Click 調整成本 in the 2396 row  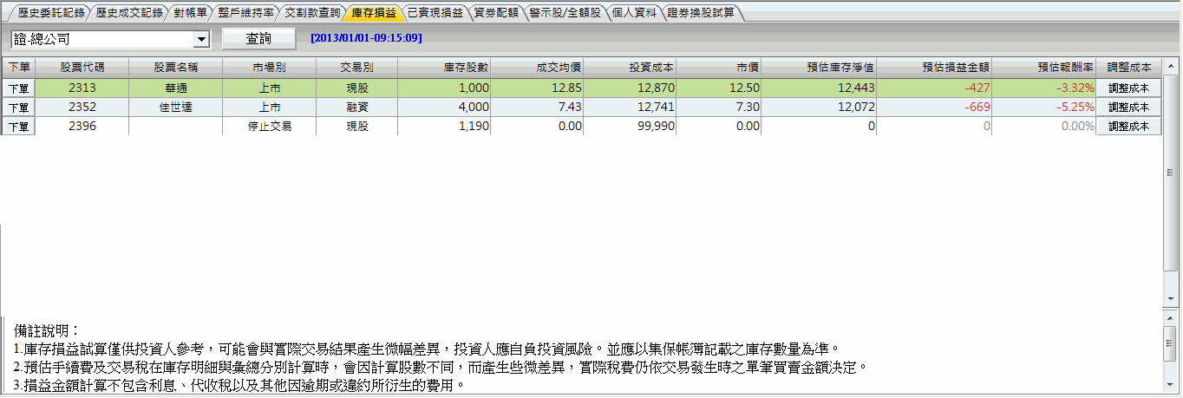tap(1128, 127)
